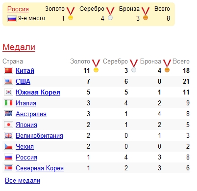The image size is (197, 191).
Task: Open the Великобритания country link
Action: click(39, 135)
